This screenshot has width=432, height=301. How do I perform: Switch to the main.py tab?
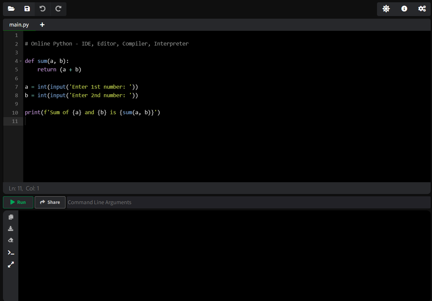pyautogui.click(x=19, y=25)
